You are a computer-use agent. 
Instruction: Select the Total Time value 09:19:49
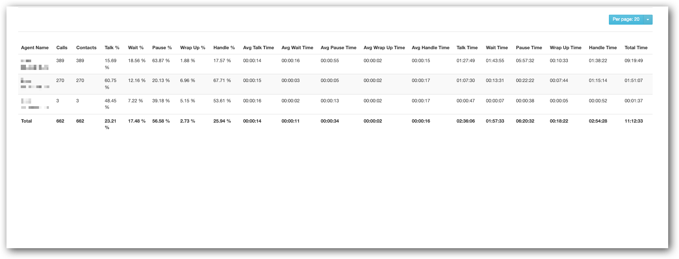pyautogui.click(x=634, y=61)
